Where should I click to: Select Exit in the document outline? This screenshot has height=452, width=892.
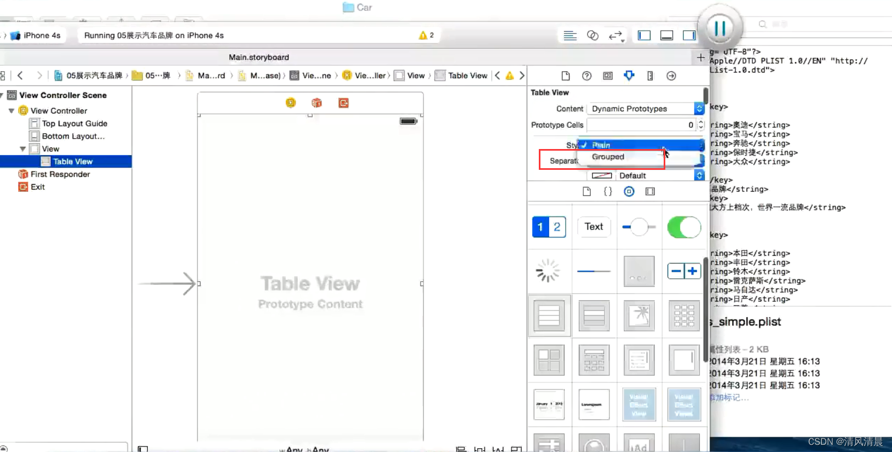pos(32,187)
